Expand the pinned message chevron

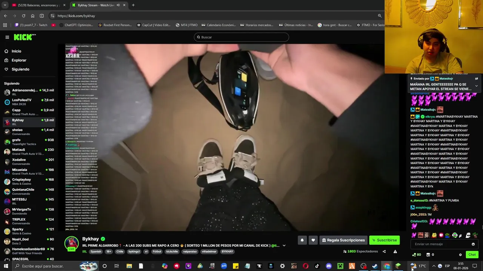477,86
